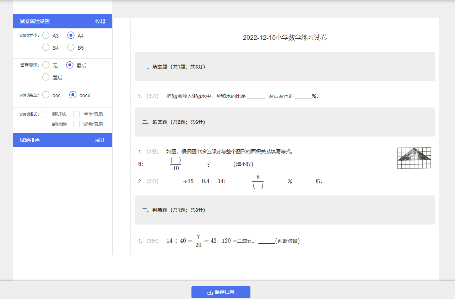Click the download icon on save button
This screenshot has height=299, width=455.
click(x=210, y=292)
